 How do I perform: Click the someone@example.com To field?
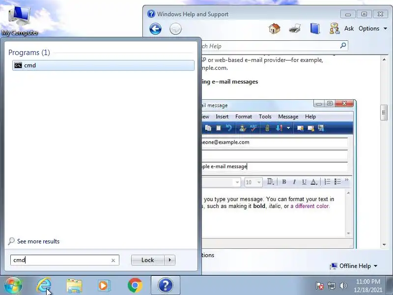click(x=275, y=142)
